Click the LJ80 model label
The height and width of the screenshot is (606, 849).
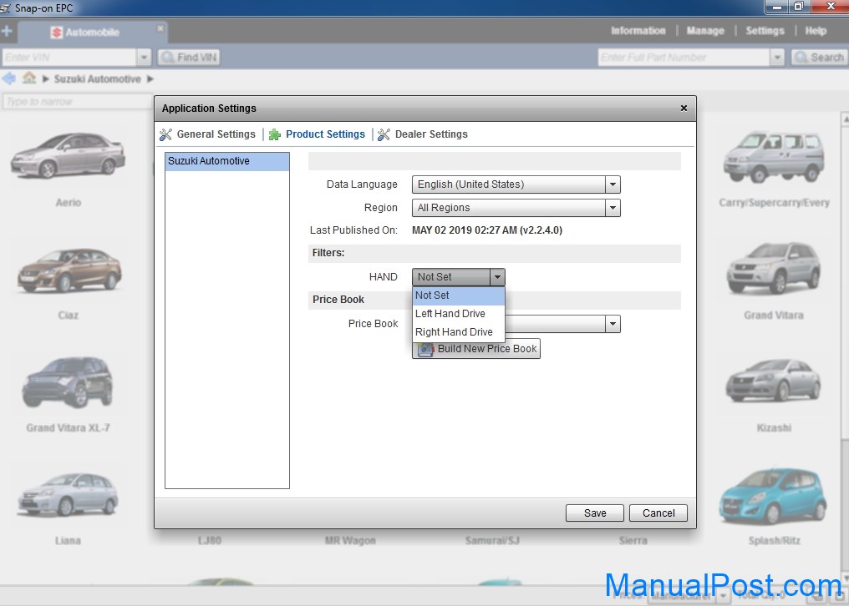click(x=210, y=541)
